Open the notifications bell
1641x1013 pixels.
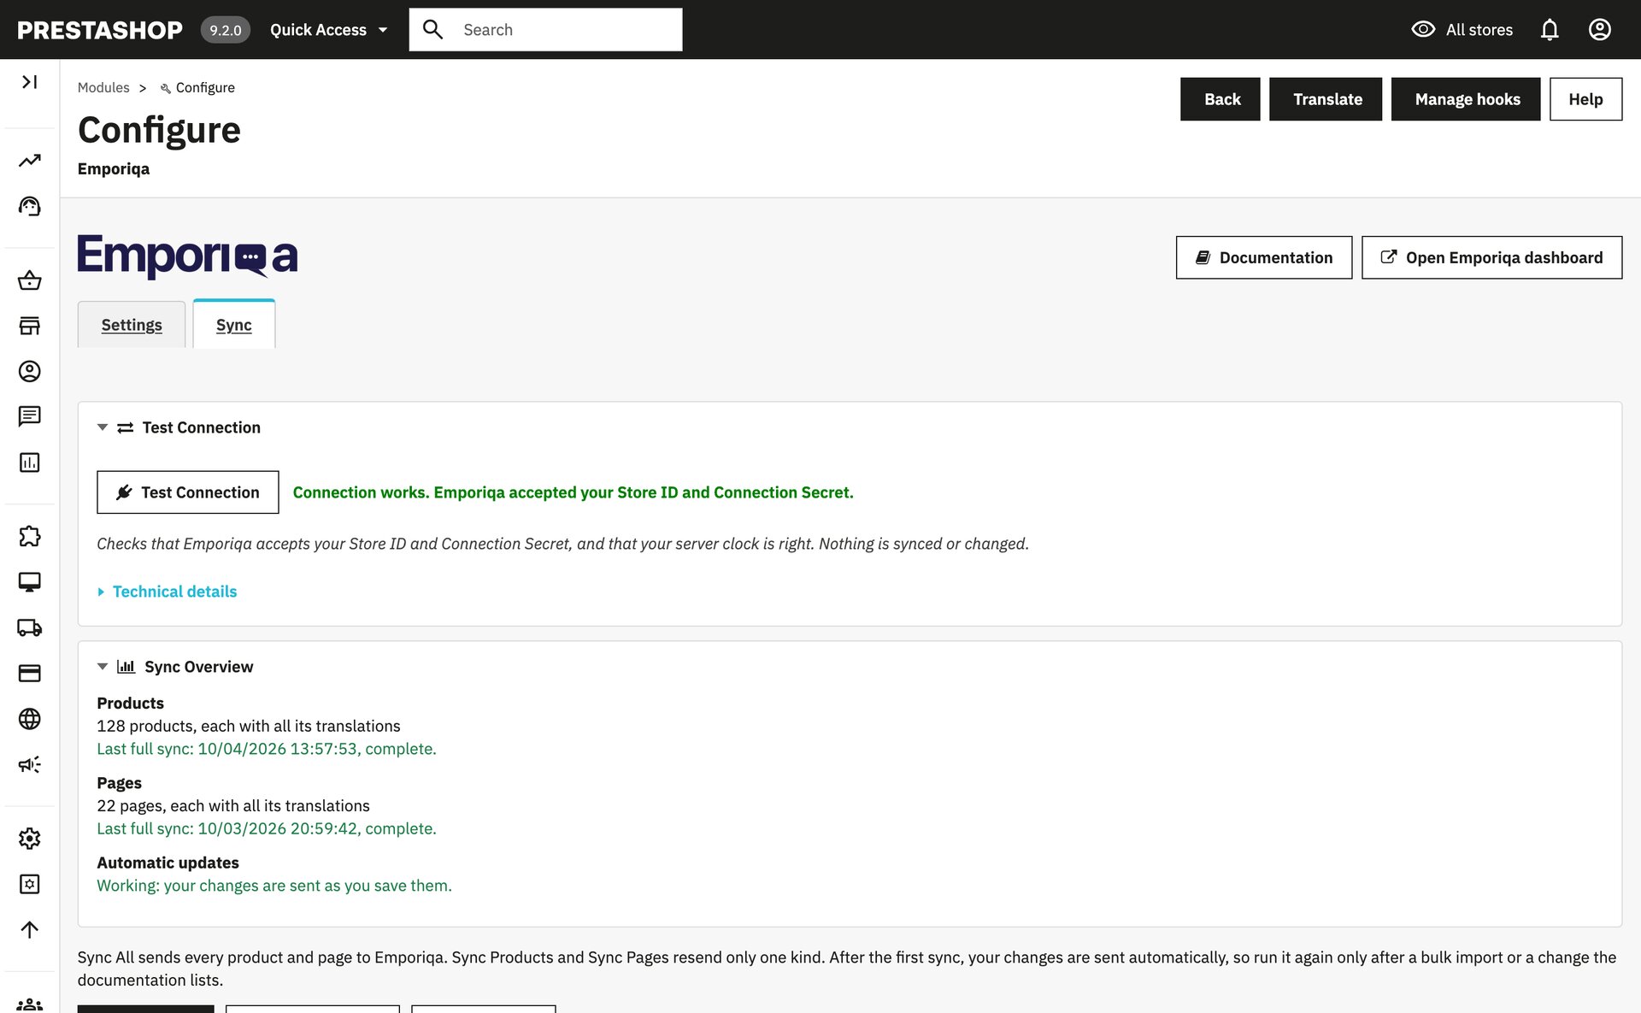click(1550, 30)
